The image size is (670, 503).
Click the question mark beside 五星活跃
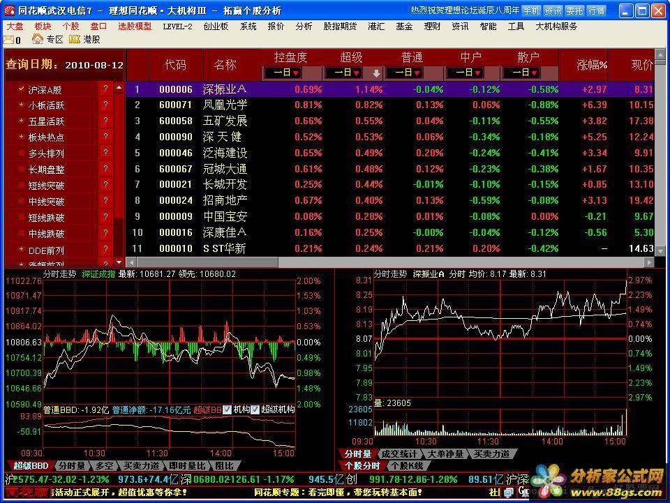(105, 121)
